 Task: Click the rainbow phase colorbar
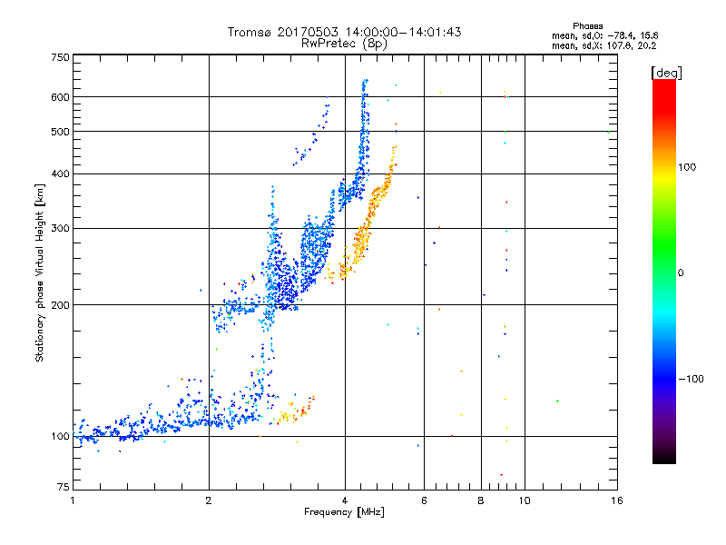[x=664, y=271]
